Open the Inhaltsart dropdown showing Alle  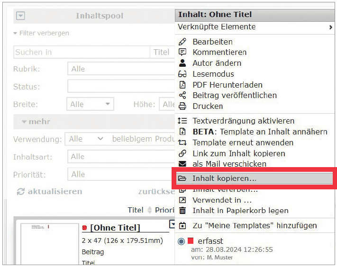121,157
